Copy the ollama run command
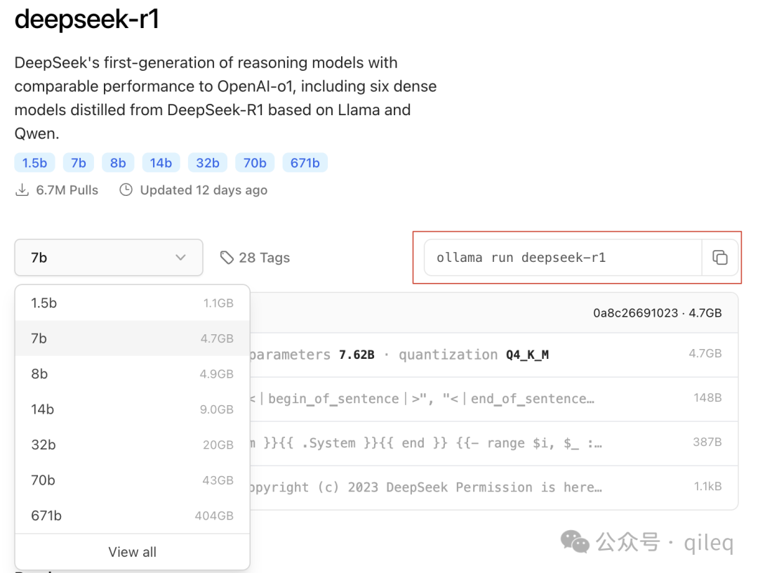Screen dimensions: 758x573 click(x=719, y=258)
